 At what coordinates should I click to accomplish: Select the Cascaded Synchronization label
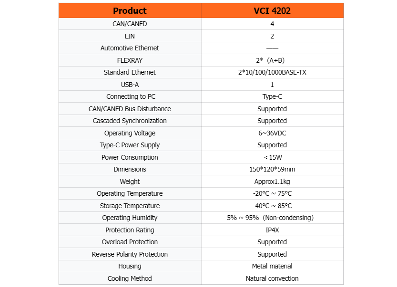130,121
